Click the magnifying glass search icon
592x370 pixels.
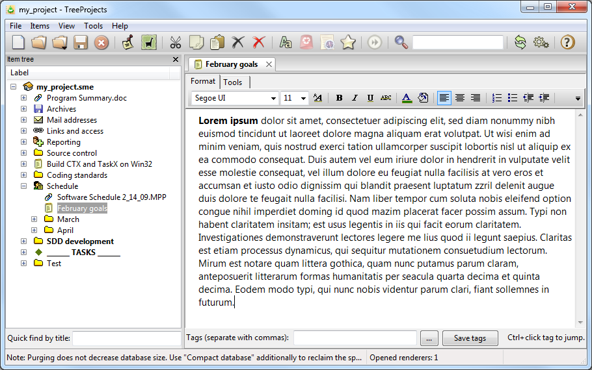pyautogui.click(x=401, y=43)
